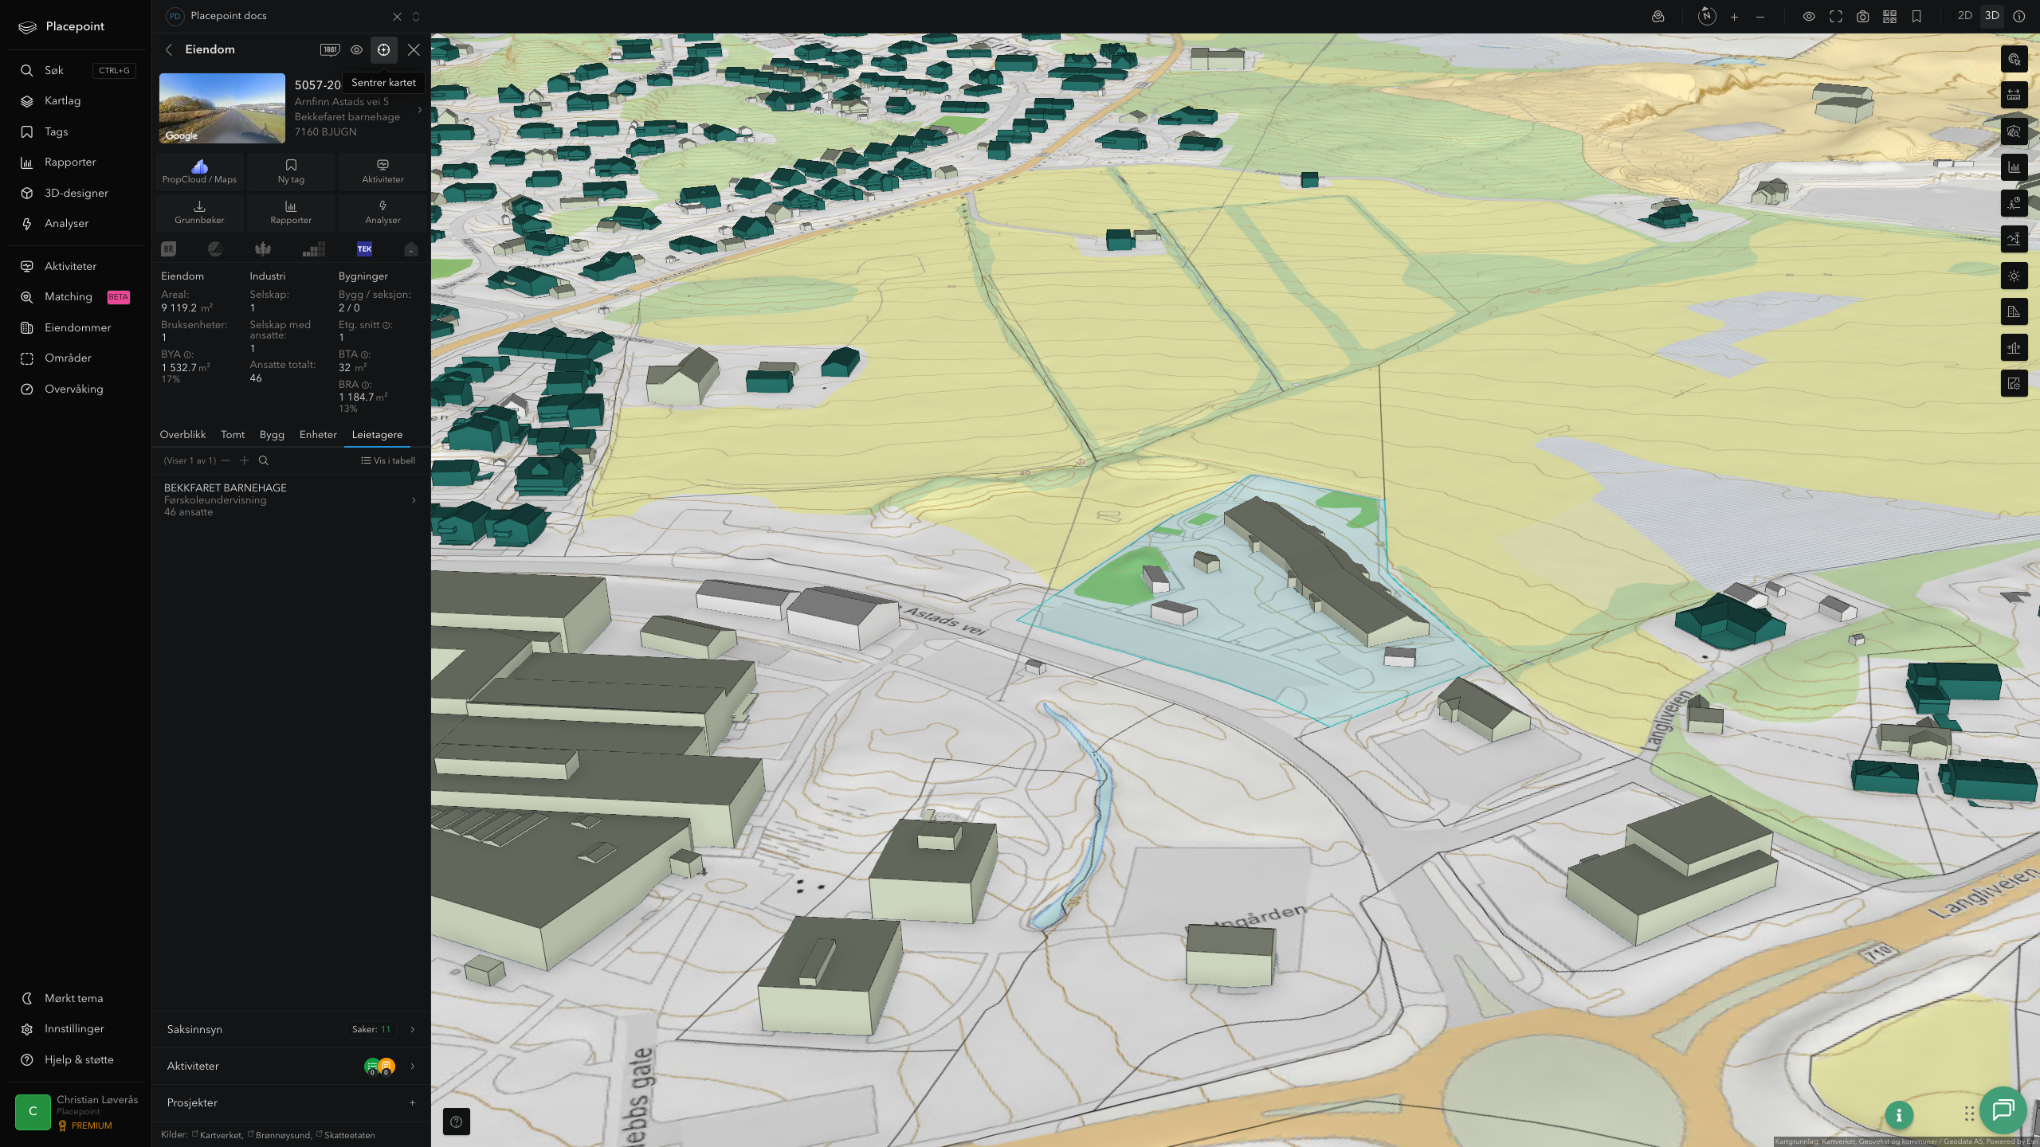This screenshot has height=1147, width=2040.
Task: Open map bookmarks from the top bar
Action: [x=1916, y=16]
